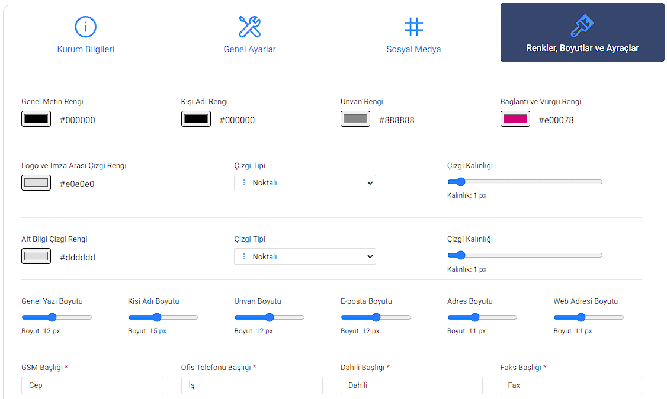This screenshot has height=399, width=667.
Task: Expand Çizgi Tipi dropdown under Logo line
Action: [x=305, y=183]
